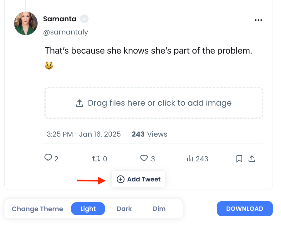Click Samanta's profile picture

point(26,23)
